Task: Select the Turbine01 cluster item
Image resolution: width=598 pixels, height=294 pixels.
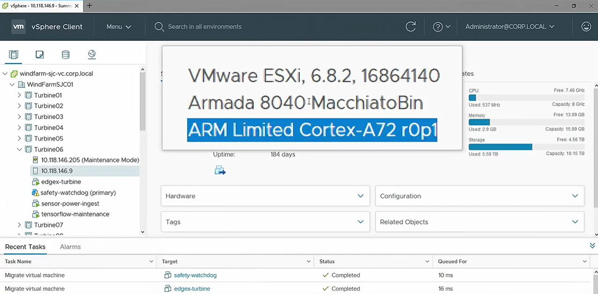Action: click(48, 95)
